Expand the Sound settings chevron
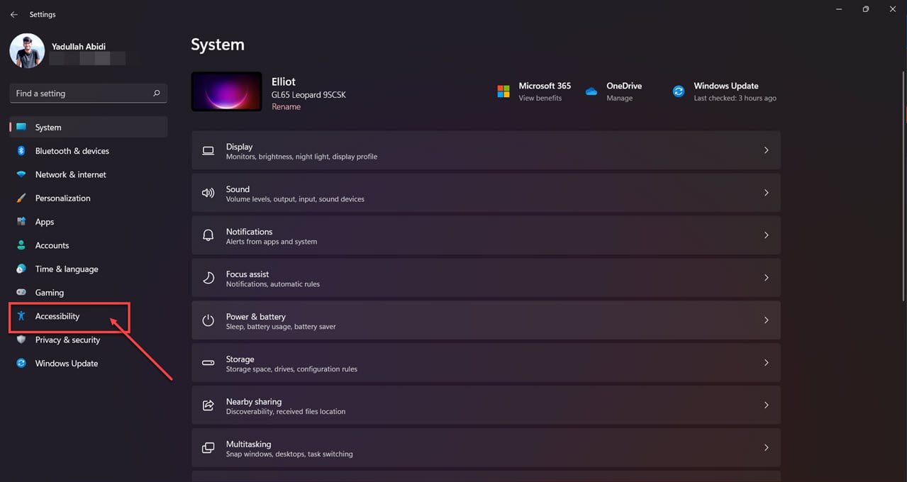This screenshot has height=482, width=907. coord(766,193)
